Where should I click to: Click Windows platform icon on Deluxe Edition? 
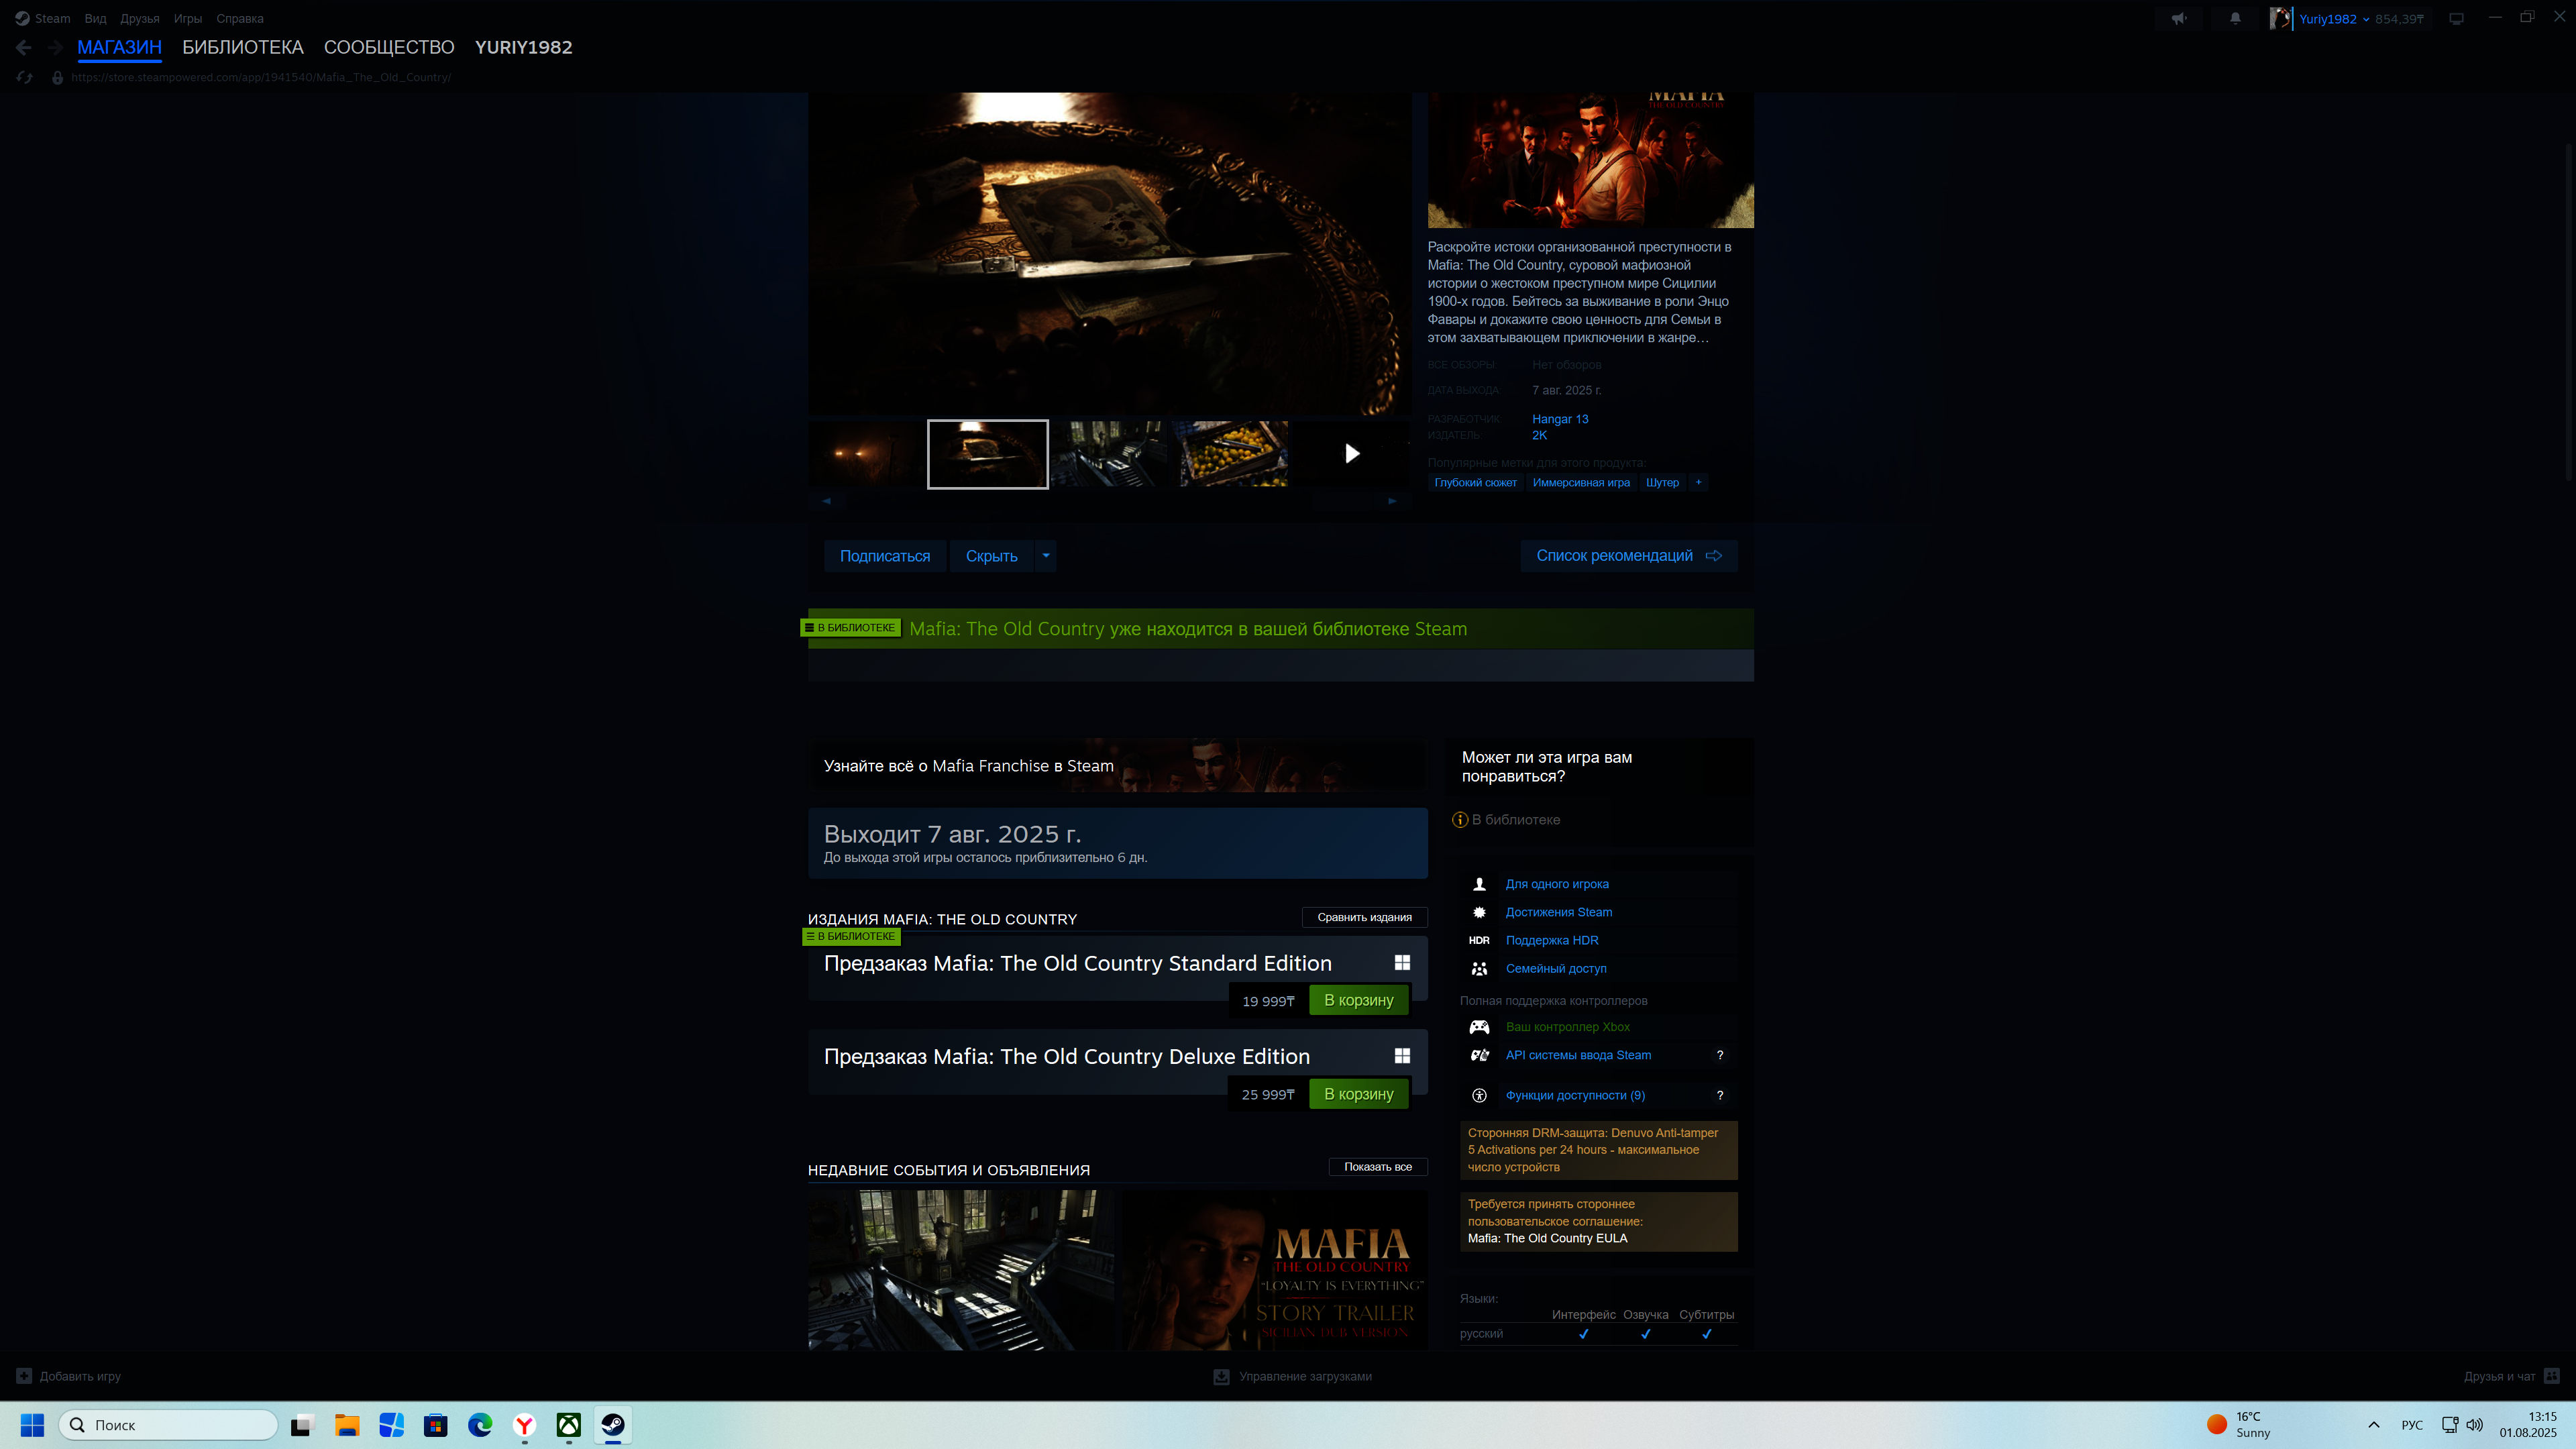point(1402,1056)
